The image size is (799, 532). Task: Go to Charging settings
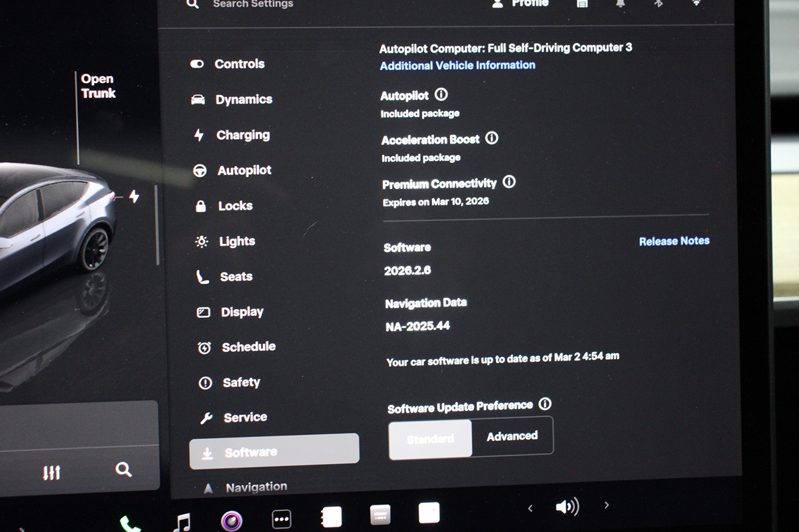pos(231,135)
